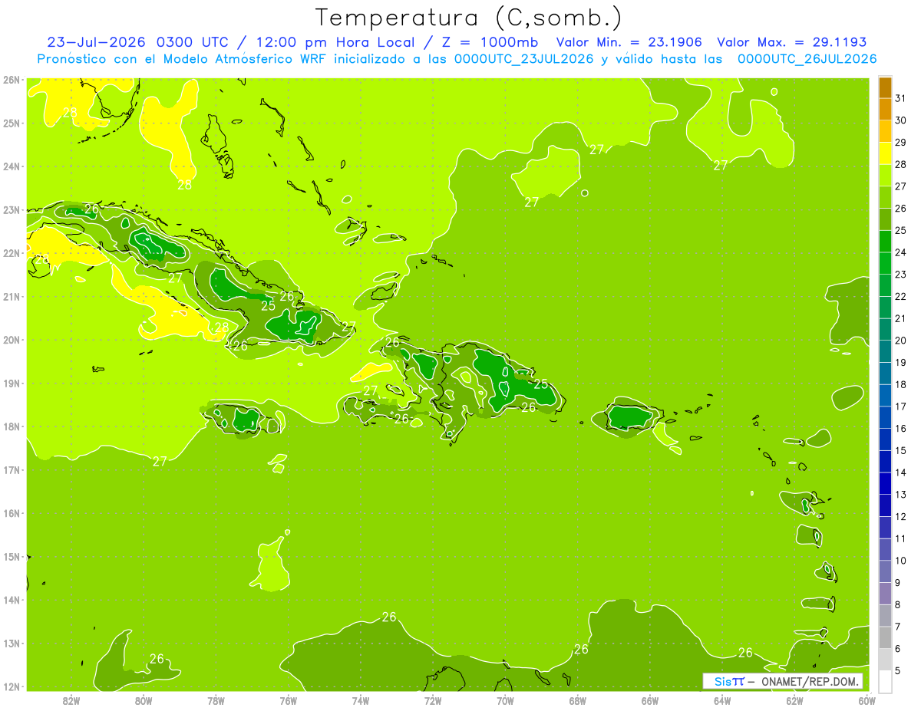Click the color scale value "24"
921x711 pixels.
900,252
